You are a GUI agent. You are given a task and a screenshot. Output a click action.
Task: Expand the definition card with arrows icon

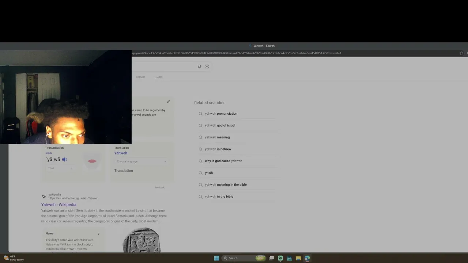click(168, 101)
